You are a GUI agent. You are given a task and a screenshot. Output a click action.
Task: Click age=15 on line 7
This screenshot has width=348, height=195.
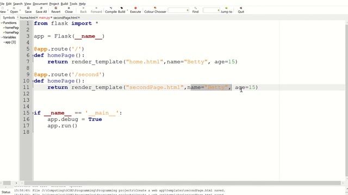point(225,62)
